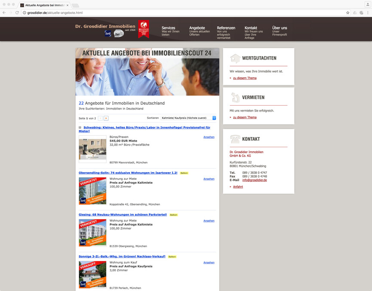The width and height of the screenshot is (372, 291).
Task: Click the key icon beside Vermieten heading
Action: tap(235, 97)
